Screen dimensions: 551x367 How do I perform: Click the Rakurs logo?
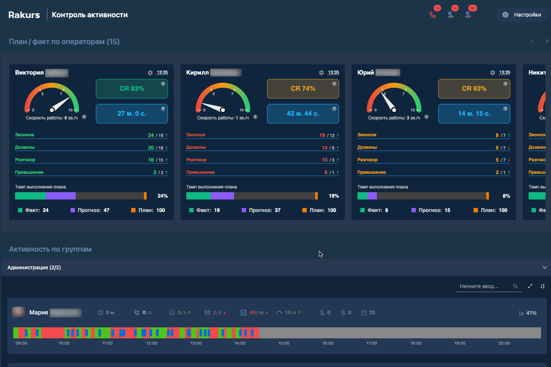point(24,15)
